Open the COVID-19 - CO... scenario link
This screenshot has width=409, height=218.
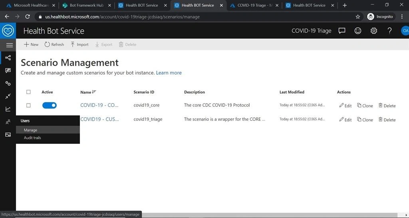pyautogui.click(x=99, y=105)
